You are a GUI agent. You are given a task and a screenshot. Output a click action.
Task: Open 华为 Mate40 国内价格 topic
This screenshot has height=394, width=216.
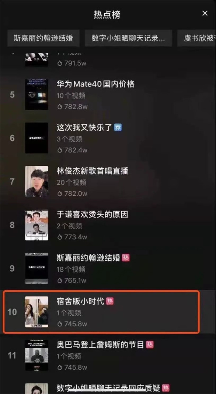coord(95,84)
